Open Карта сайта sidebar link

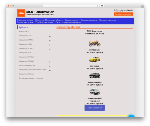pyautogui.click(x=24, y=31)
